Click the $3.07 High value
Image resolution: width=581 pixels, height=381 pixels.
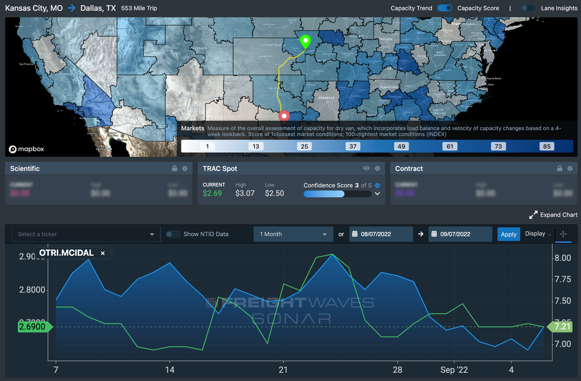[245, 193]
